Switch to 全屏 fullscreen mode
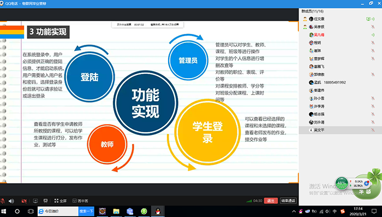Screen dimensions: 382x217 [x=61, y=201]
